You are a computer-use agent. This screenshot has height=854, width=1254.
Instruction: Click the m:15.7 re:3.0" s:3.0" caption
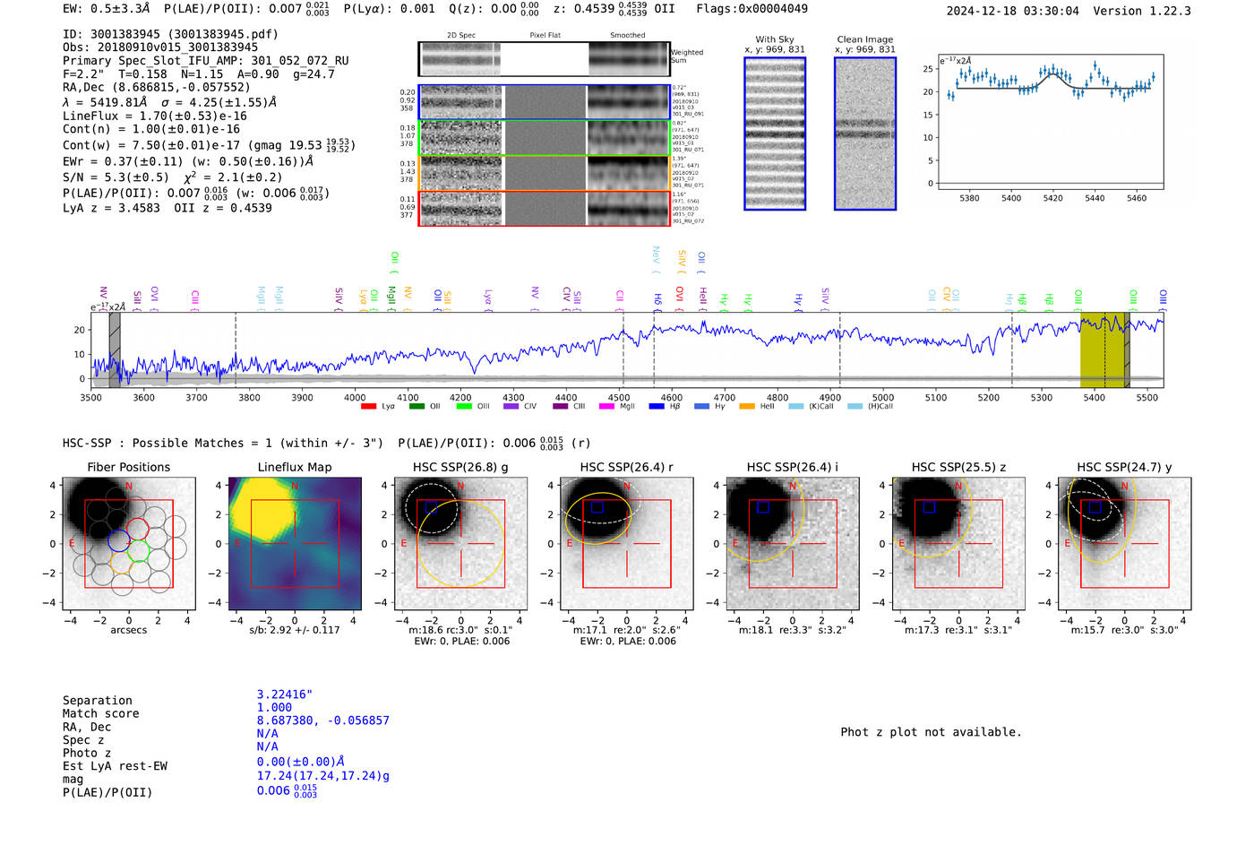click(1125, 630)
